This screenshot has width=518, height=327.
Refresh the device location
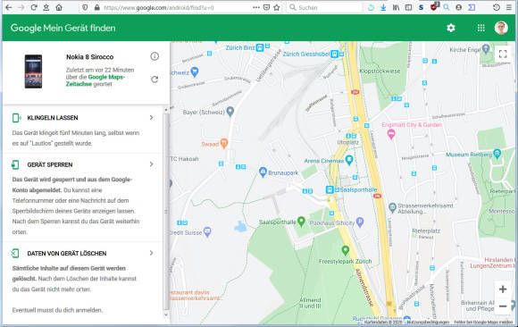[155, 80]
